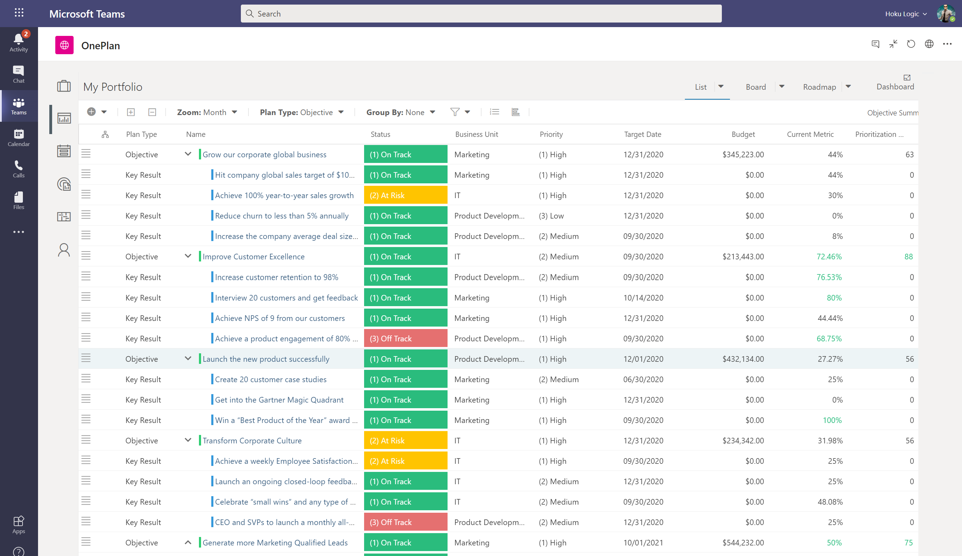Toggle the numbered list view icon
Image resolution: width=962 pixels, height=556 pixels.
(x=495, y=112)
